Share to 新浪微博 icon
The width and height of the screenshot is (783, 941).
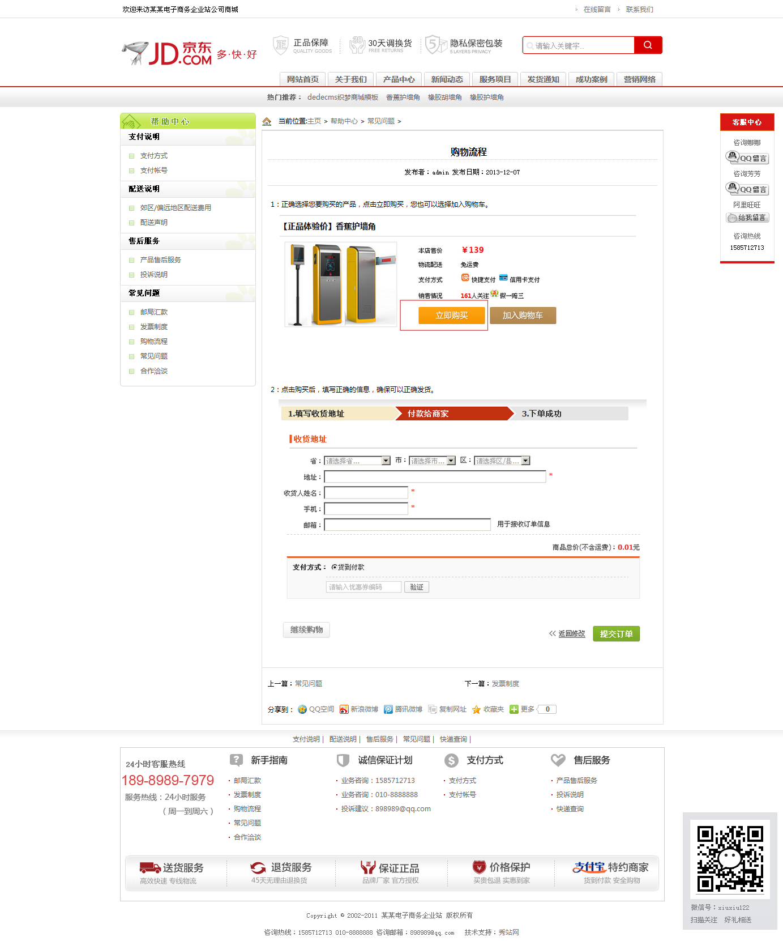click(x=344, y=709)
